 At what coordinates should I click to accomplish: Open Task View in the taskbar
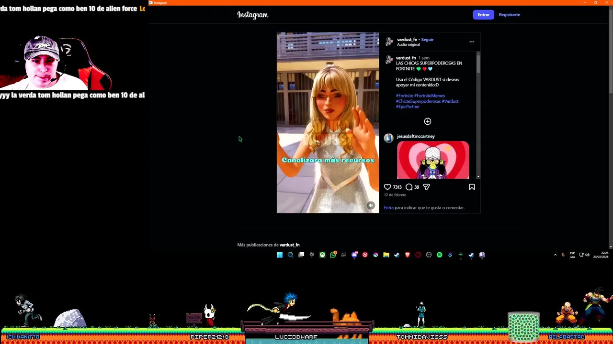point(301,255)
